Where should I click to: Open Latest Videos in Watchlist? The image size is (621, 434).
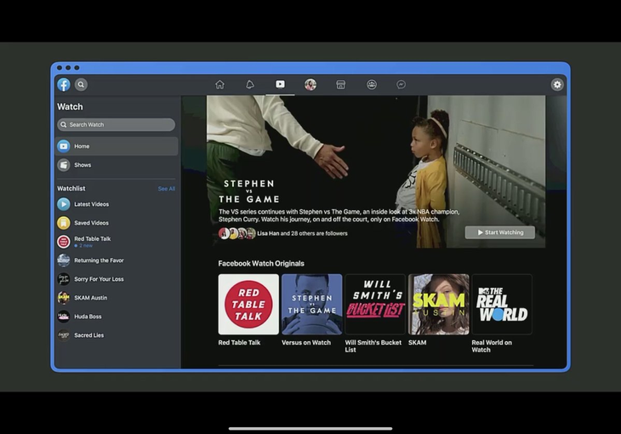tap(117, 204)
